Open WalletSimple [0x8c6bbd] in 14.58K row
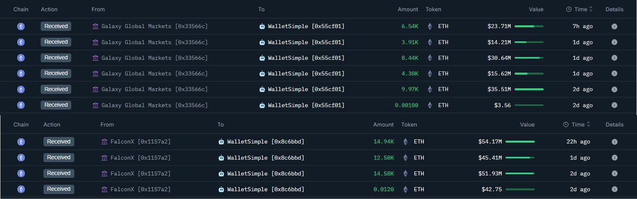The image size is (637, 199). coord(265,173)
